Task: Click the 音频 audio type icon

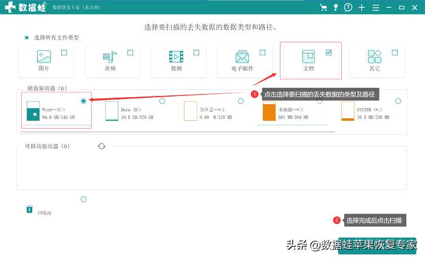Action: 110,57
